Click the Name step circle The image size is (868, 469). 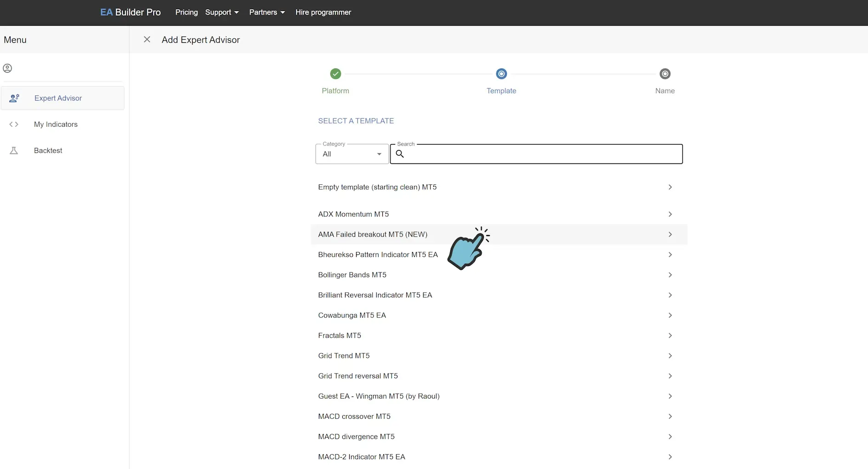pos(665,74)
